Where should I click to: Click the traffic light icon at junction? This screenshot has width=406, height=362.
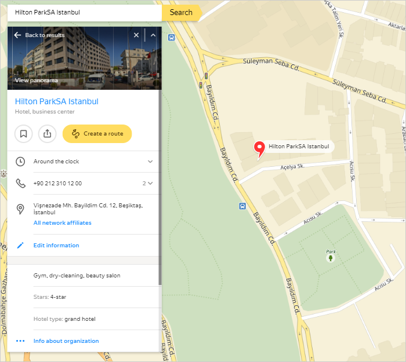pyautogui.click(x=206, y=76)
